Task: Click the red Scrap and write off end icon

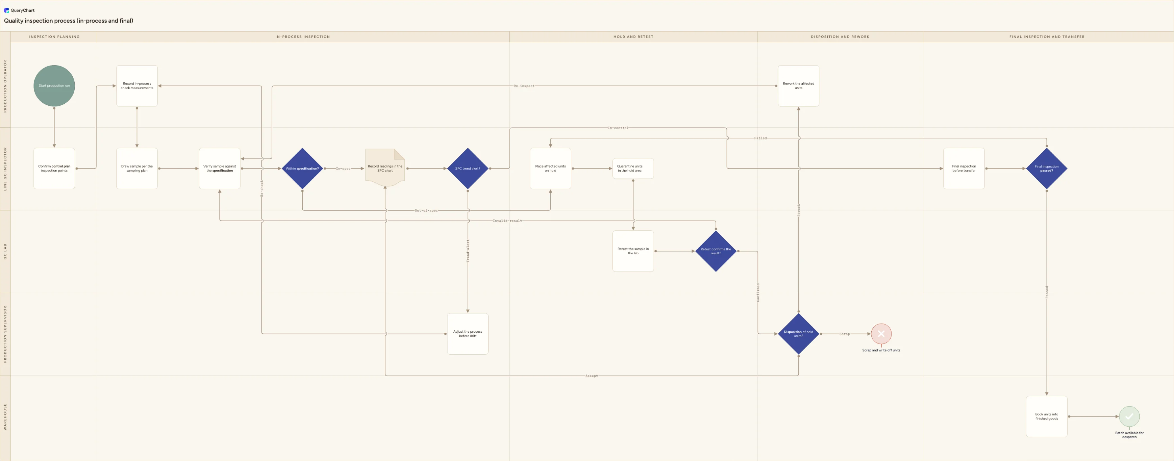Action: pyautogui.click(x=881, y=334)
